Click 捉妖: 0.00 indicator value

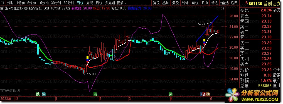click(119, 8)
